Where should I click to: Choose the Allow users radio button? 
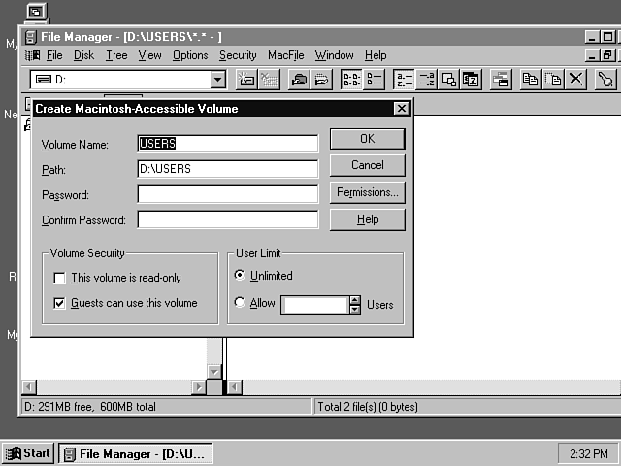click(x=240, y=304)
